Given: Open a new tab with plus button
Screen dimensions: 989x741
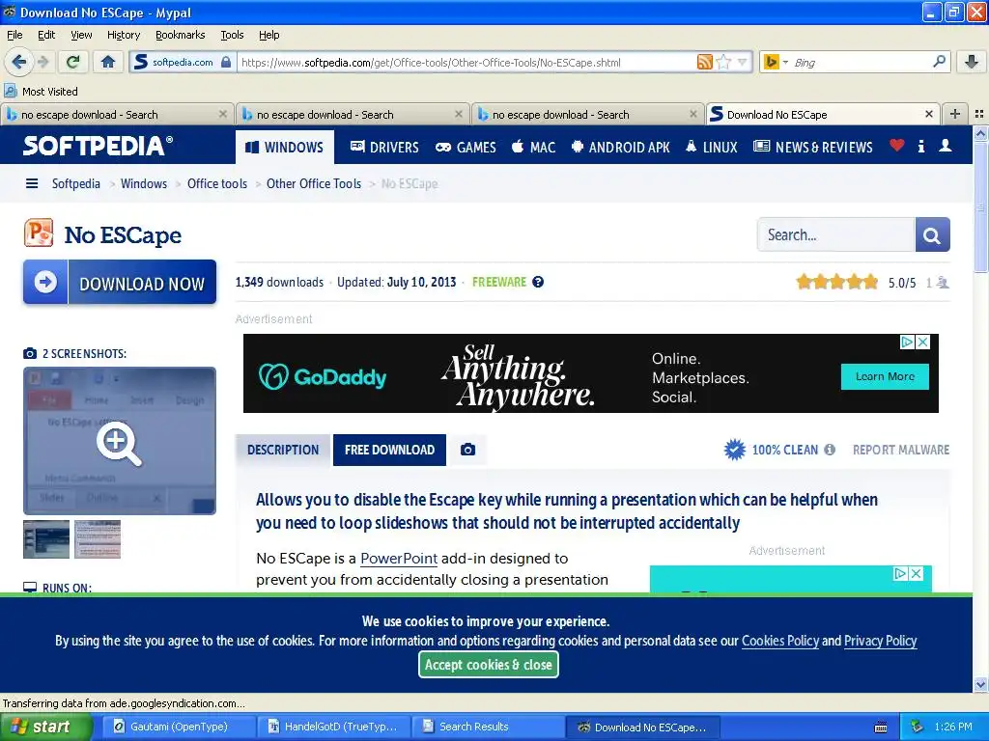Looking at the screenshot, I should 955,114.
